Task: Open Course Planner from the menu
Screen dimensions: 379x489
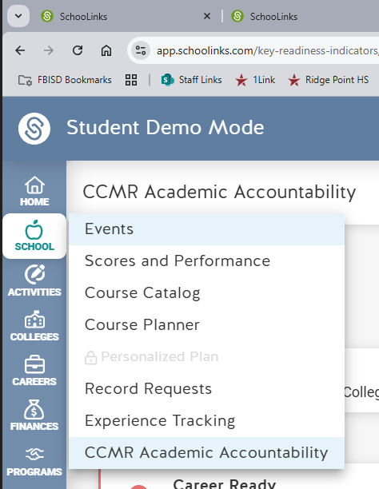Action: pos(206,325)
